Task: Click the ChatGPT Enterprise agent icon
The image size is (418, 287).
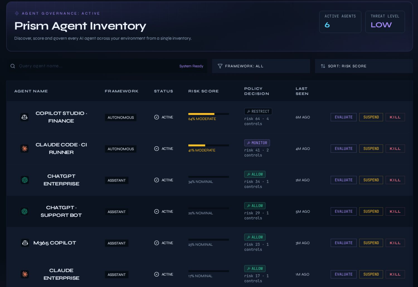Action: point(25,180)
